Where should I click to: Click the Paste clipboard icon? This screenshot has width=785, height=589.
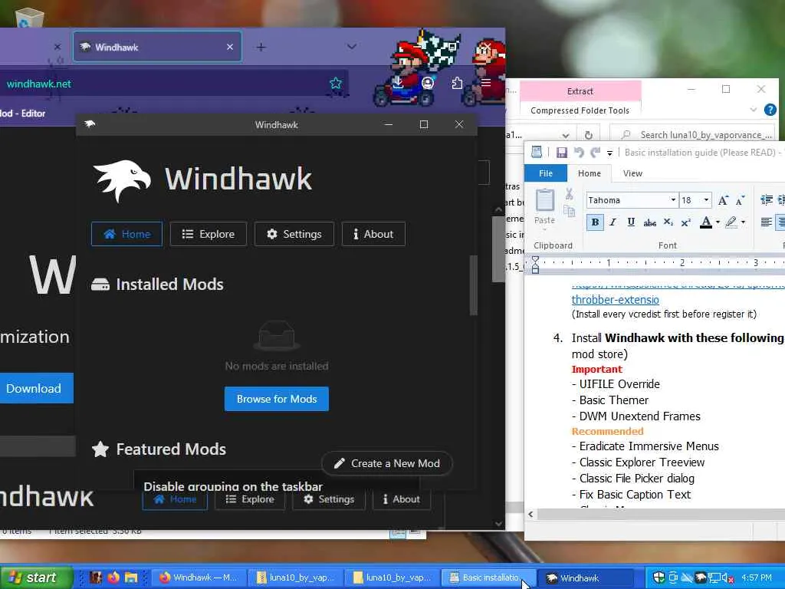545,200
